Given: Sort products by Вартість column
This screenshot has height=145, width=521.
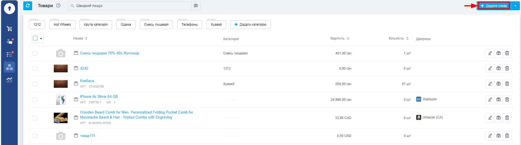Looking at the screenshot, I should tap(340, 38).
